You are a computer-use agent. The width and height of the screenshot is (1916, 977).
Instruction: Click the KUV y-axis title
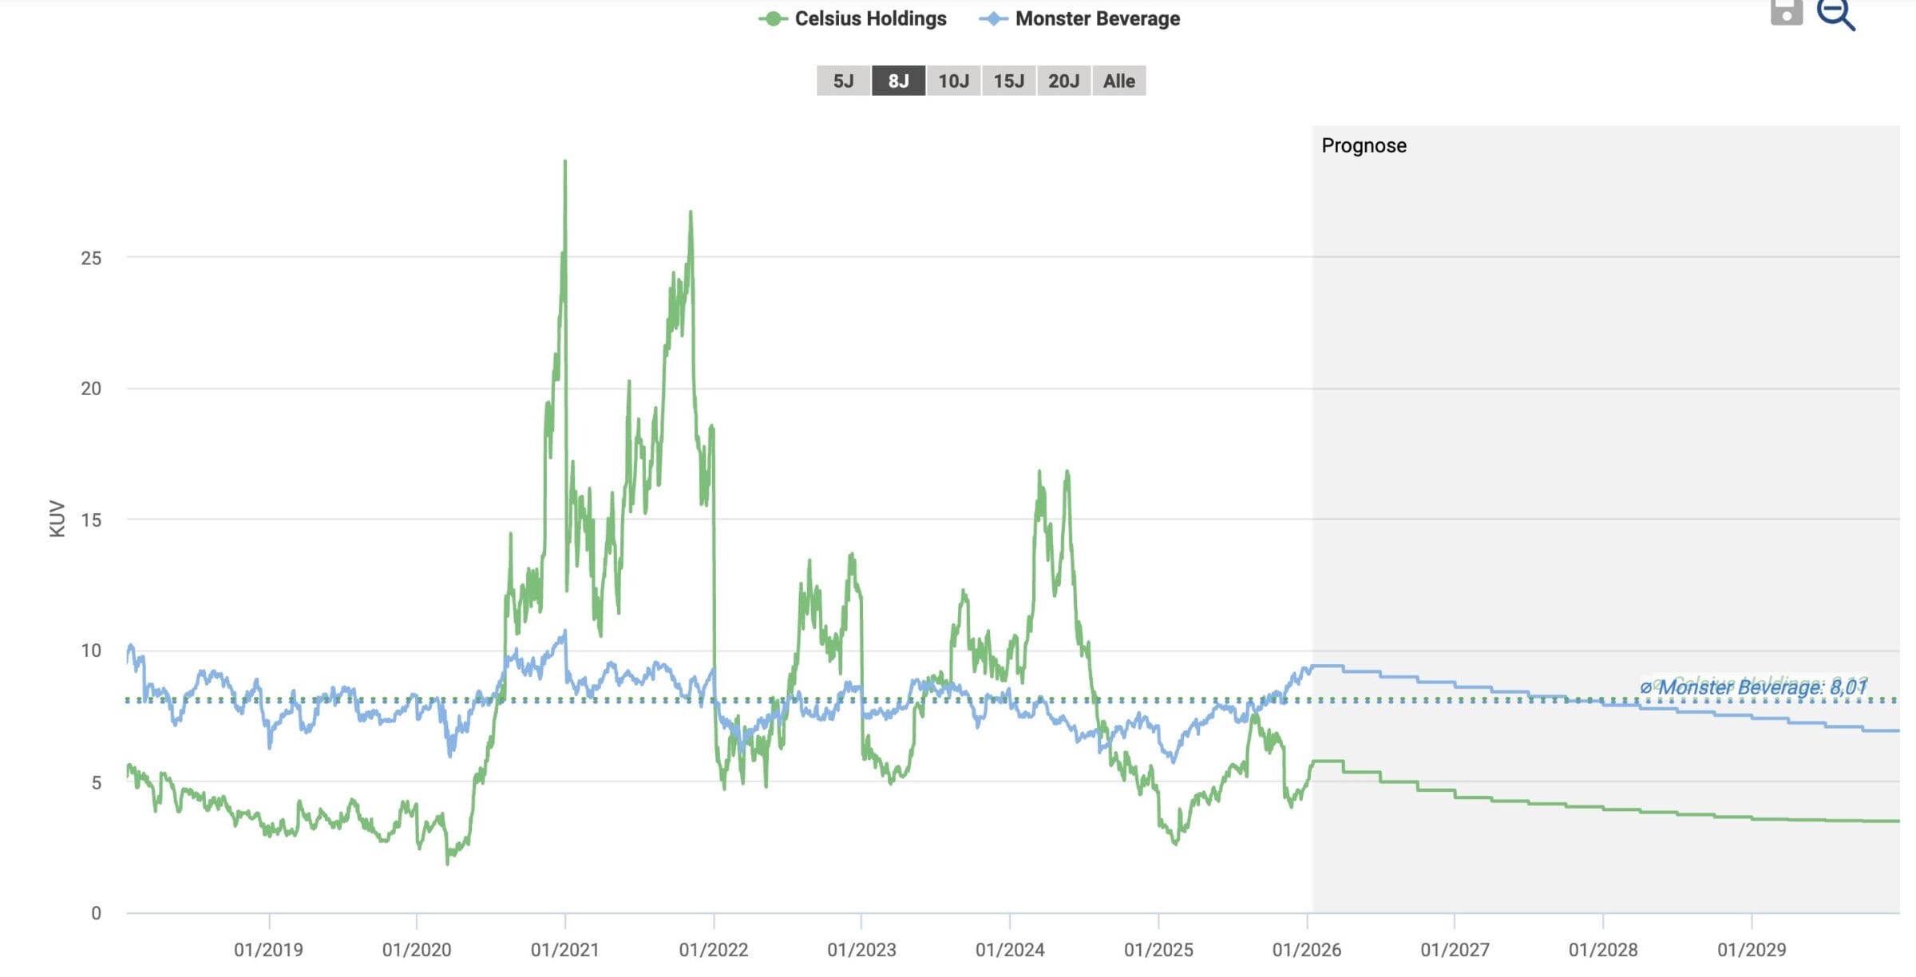(57, 518)
